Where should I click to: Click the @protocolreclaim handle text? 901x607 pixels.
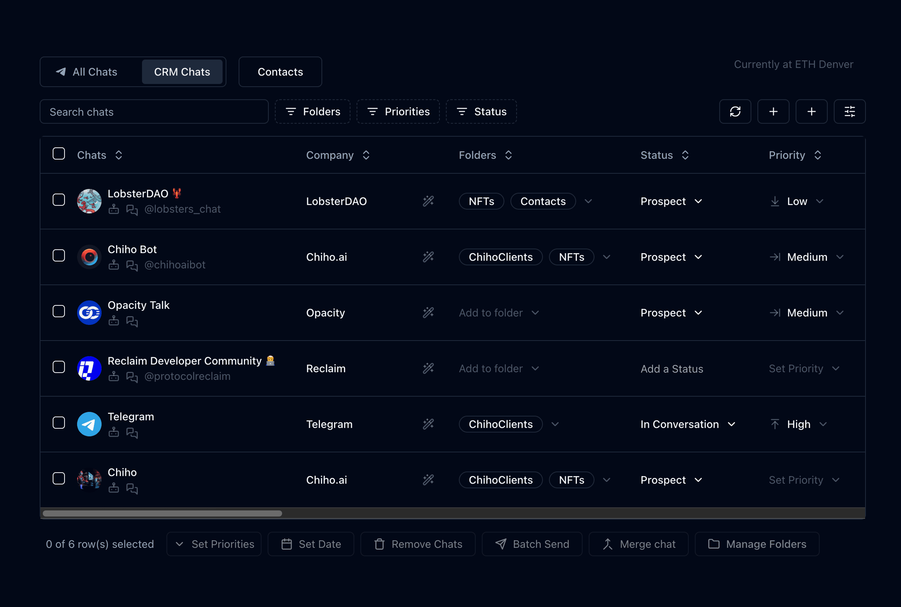tap(187, 376)
